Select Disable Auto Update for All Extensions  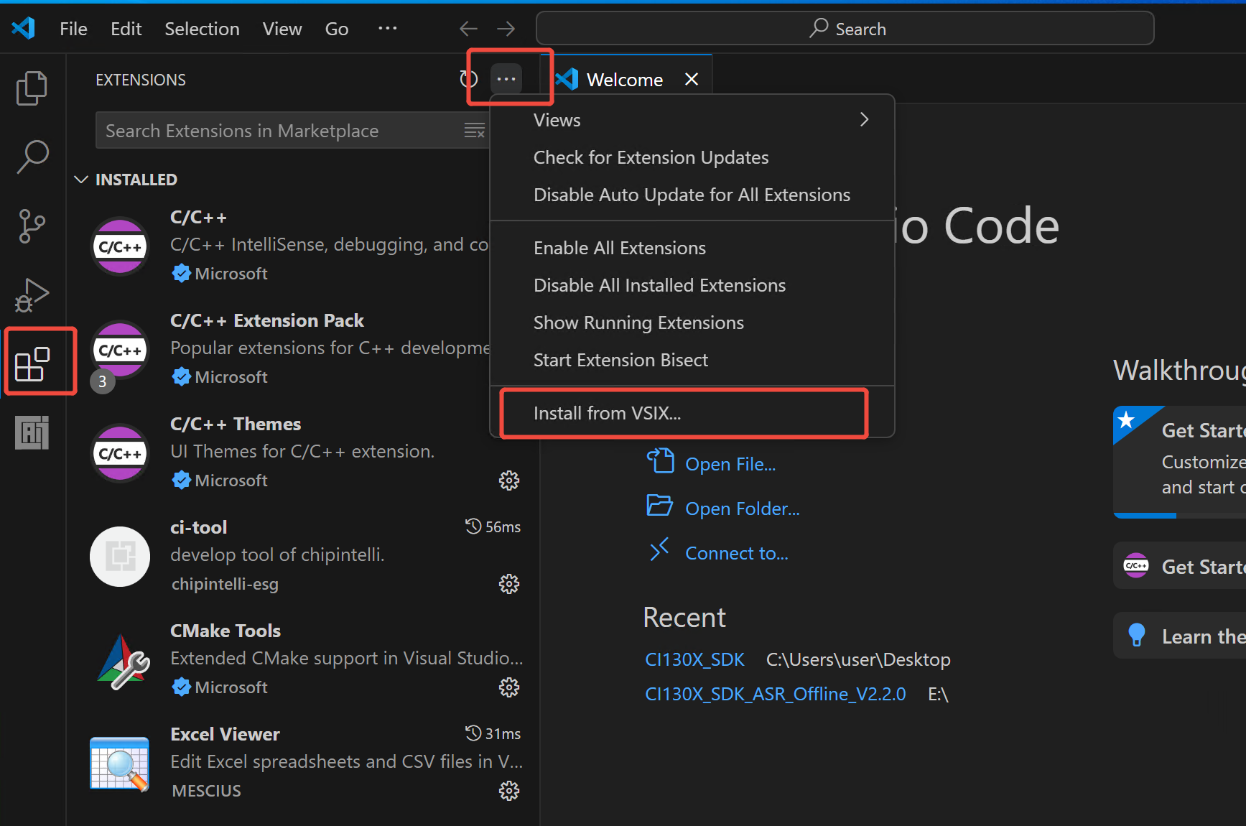click(692, 195)
